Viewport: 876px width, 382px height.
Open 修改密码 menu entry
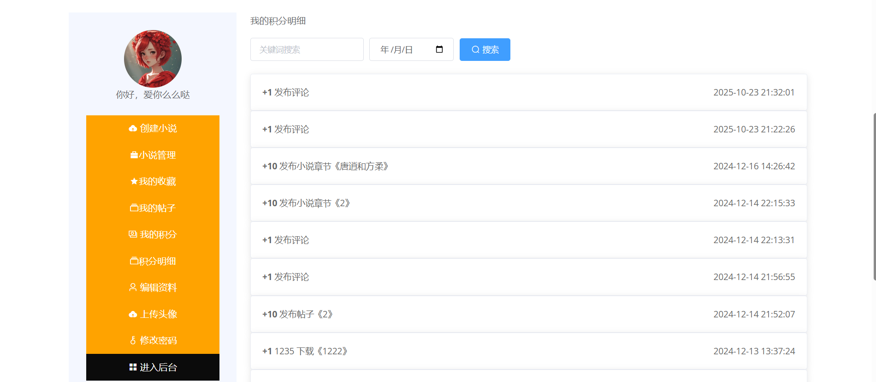click(153, 340)
